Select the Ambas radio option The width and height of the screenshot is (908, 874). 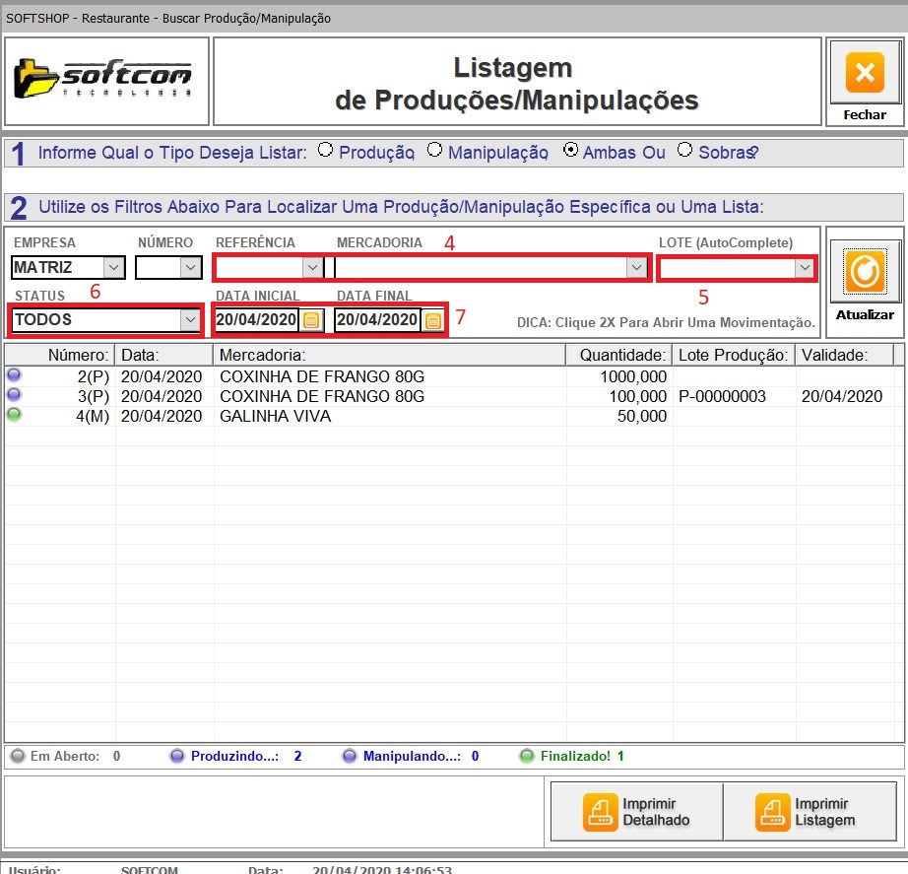pyautogui.click(x=569, y=152)
